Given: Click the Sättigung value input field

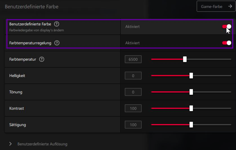Looking at the screenshot, I should [133, 125].
